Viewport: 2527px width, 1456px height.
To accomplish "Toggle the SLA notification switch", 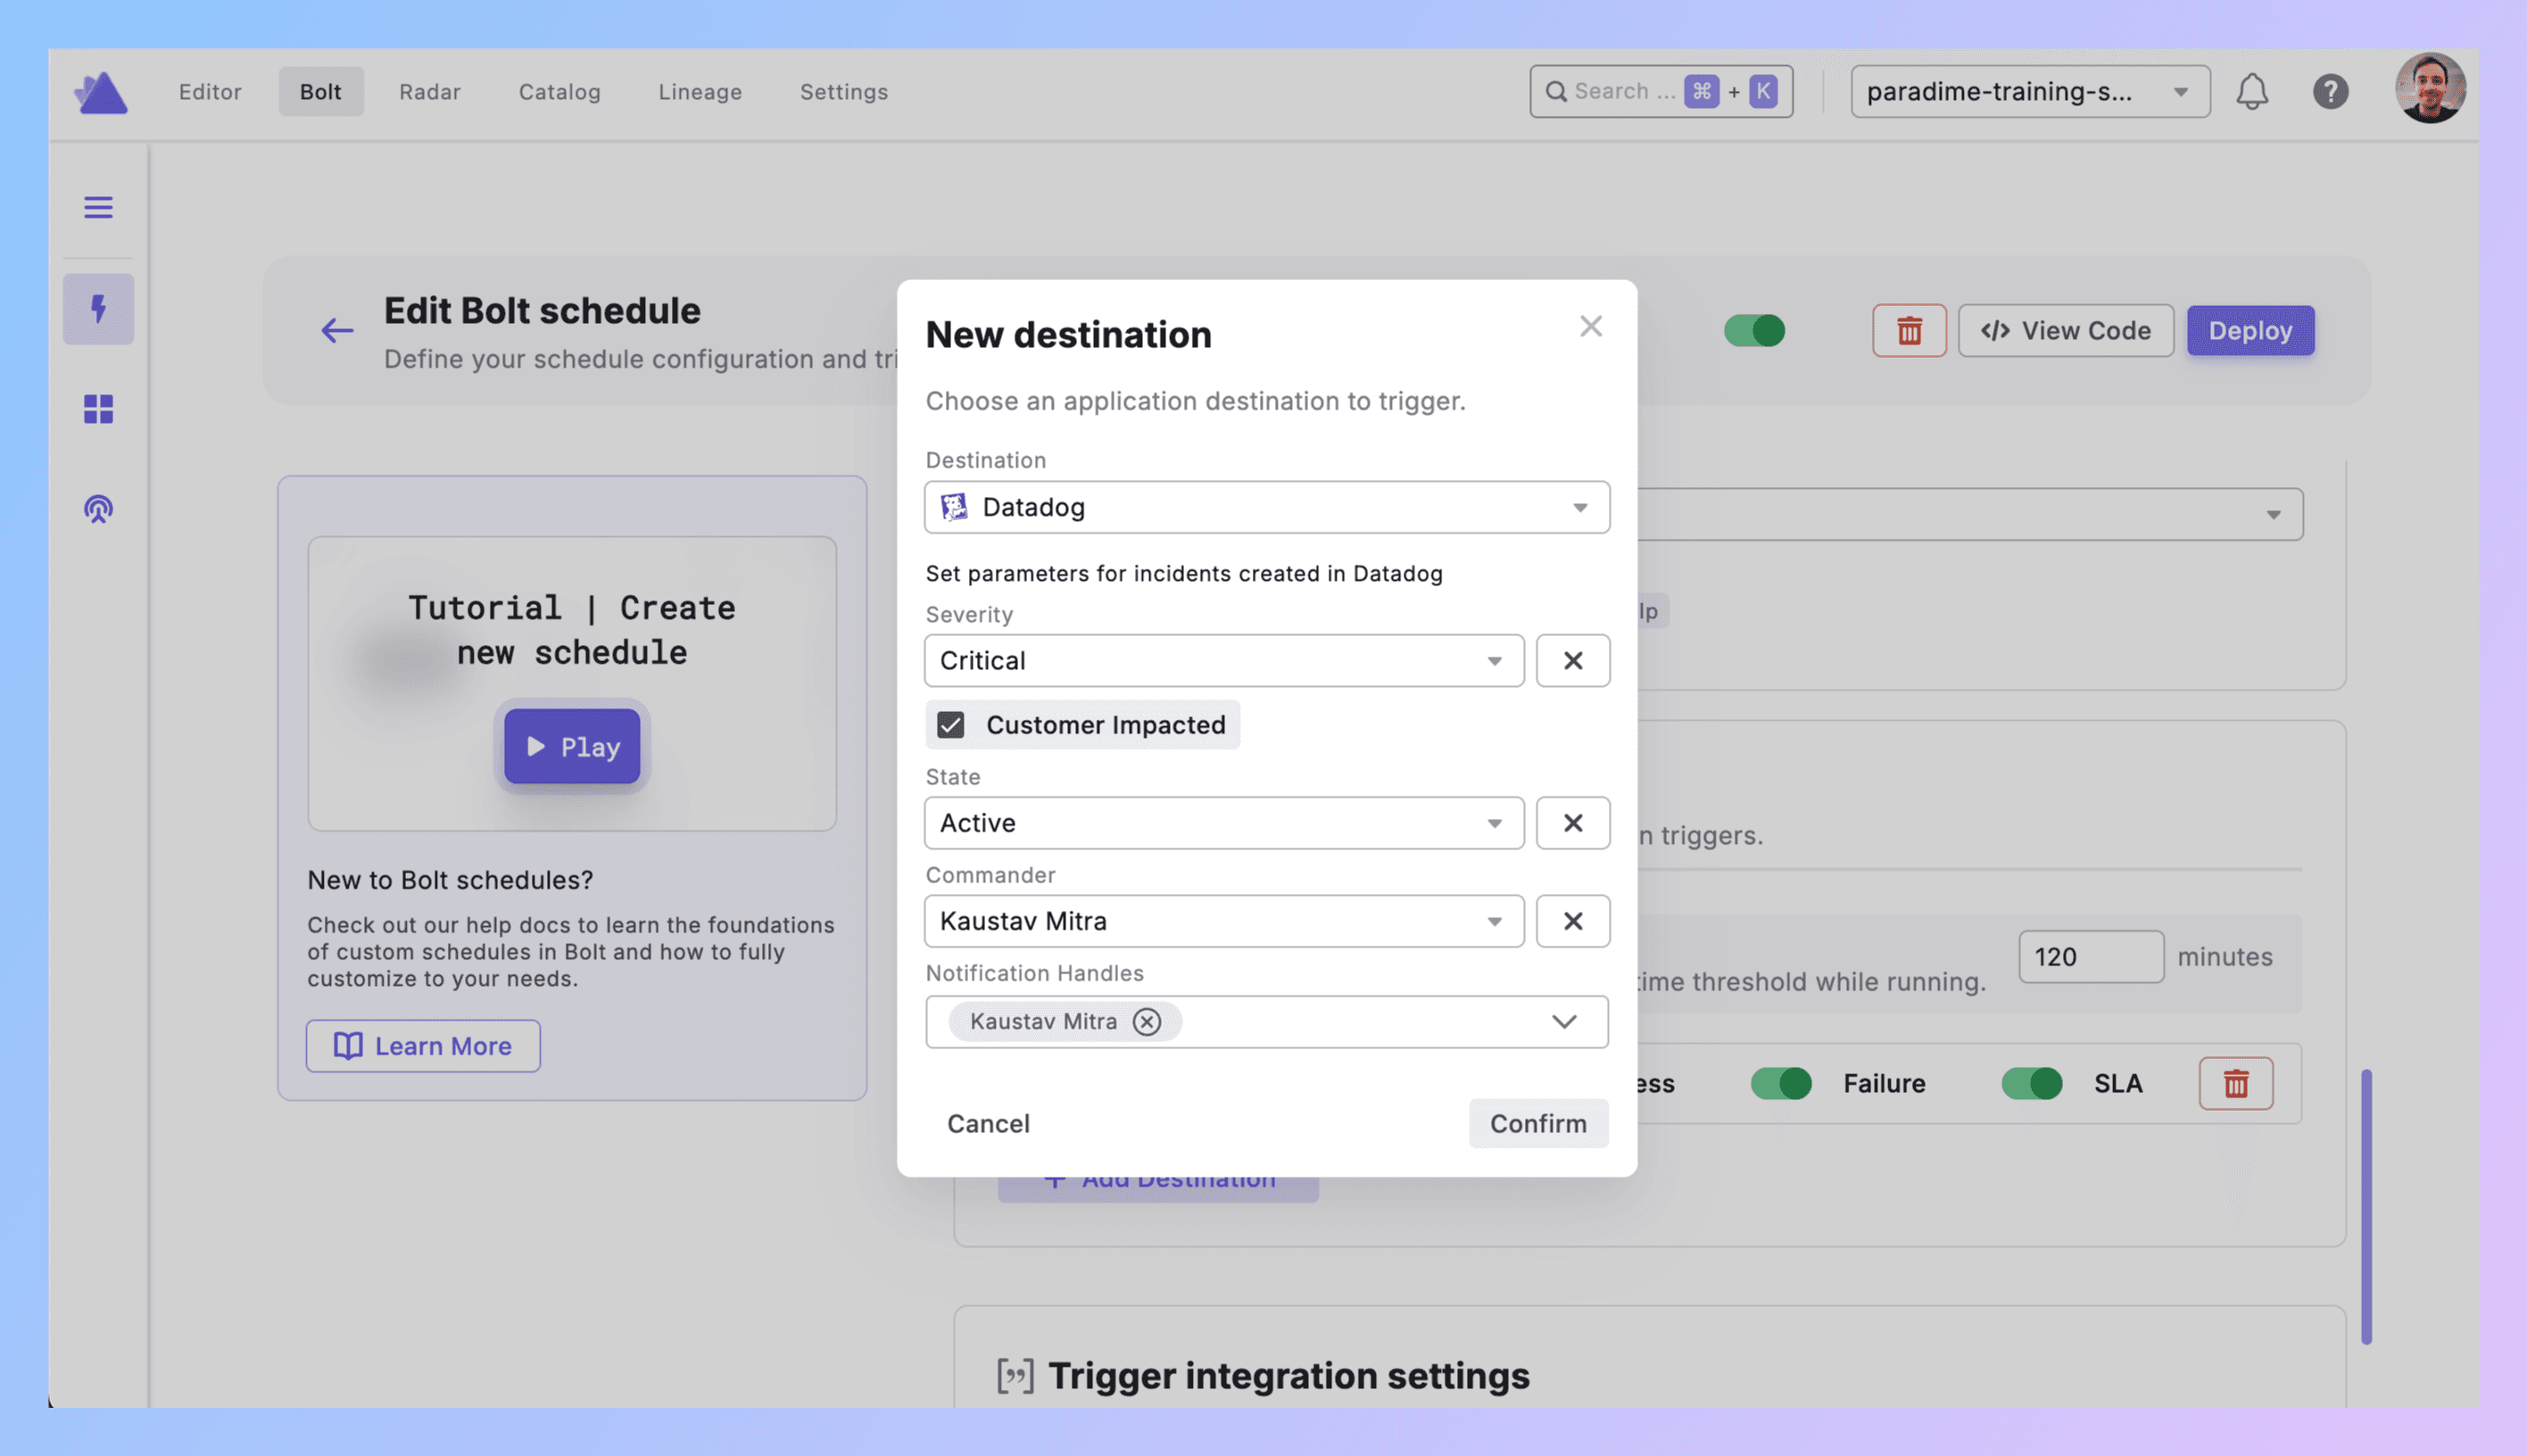I will pos(2031,1083).
